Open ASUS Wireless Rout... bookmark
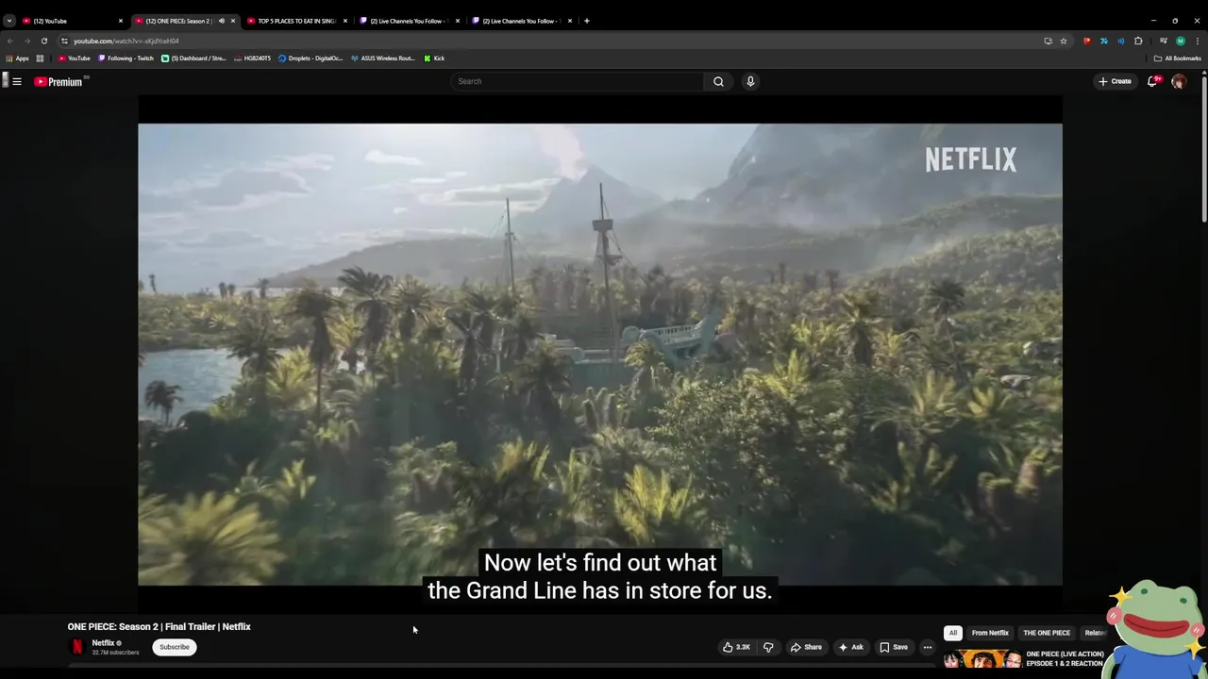The image size is (1208, 679). 382,58
